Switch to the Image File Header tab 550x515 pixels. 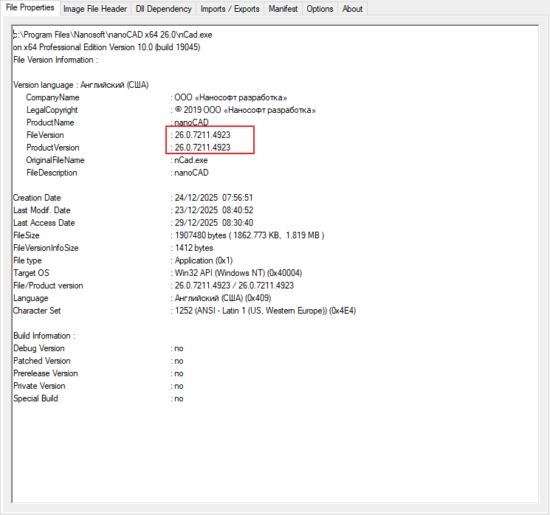(94, 9)
